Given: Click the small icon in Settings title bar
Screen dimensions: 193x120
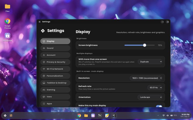Looking at the screenshot, I should click(39, 22).
